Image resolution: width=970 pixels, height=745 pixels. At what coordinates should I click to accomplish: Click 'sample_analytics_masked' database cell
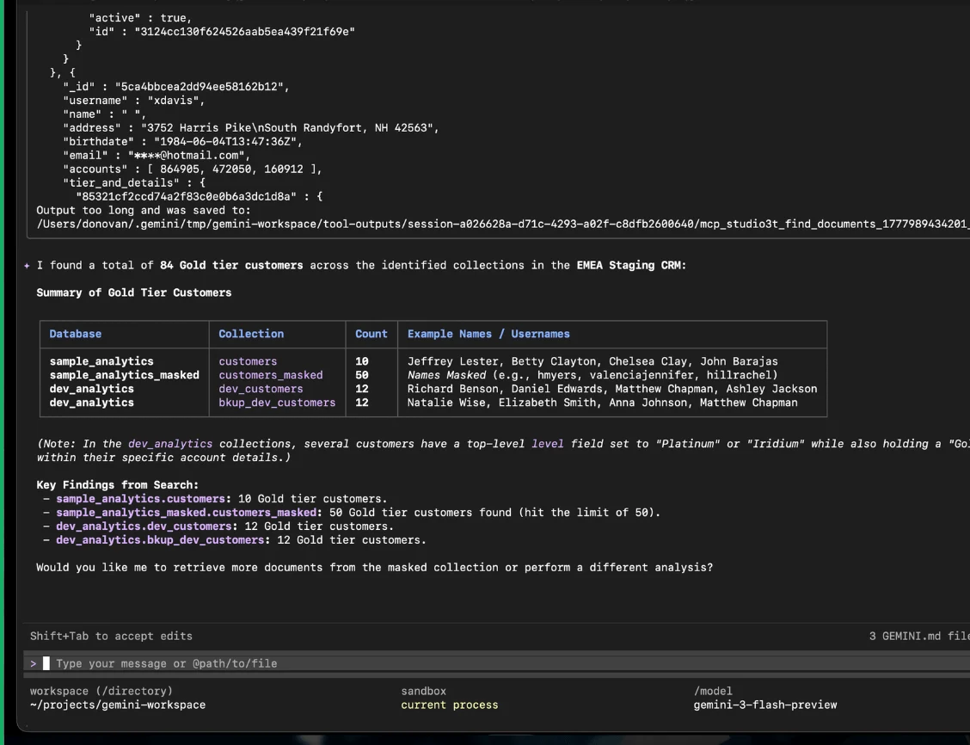pos(125,375)
